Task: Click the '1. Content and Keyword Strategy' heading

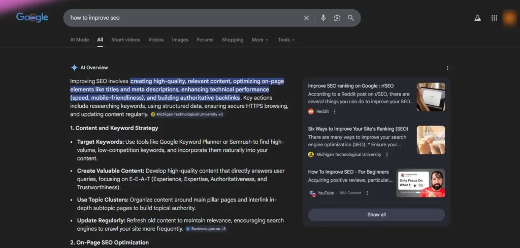Action: click(x=114, y=128)
